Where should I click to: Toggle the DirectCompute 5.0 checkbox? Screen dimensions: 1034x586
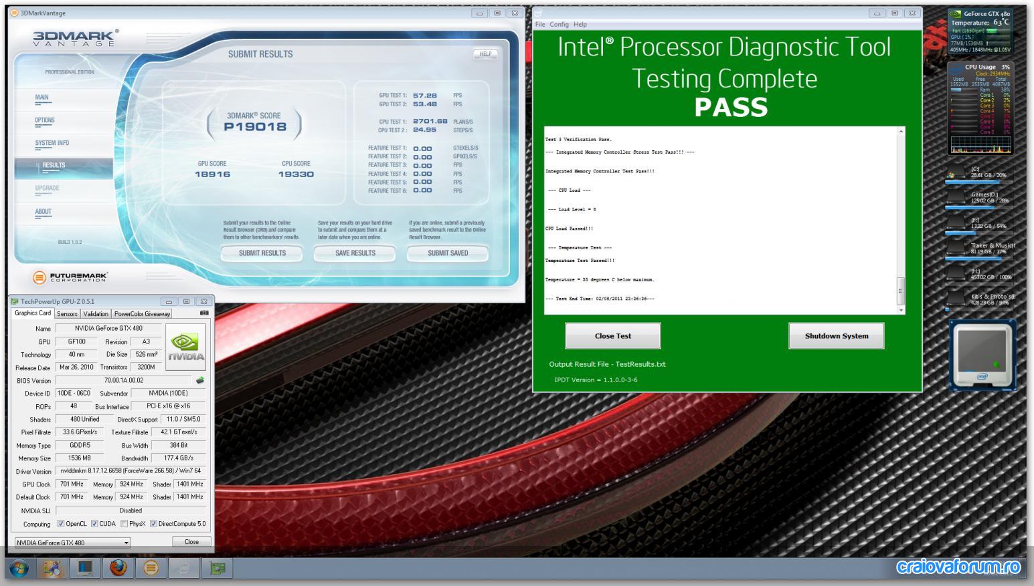pos(153,524)
